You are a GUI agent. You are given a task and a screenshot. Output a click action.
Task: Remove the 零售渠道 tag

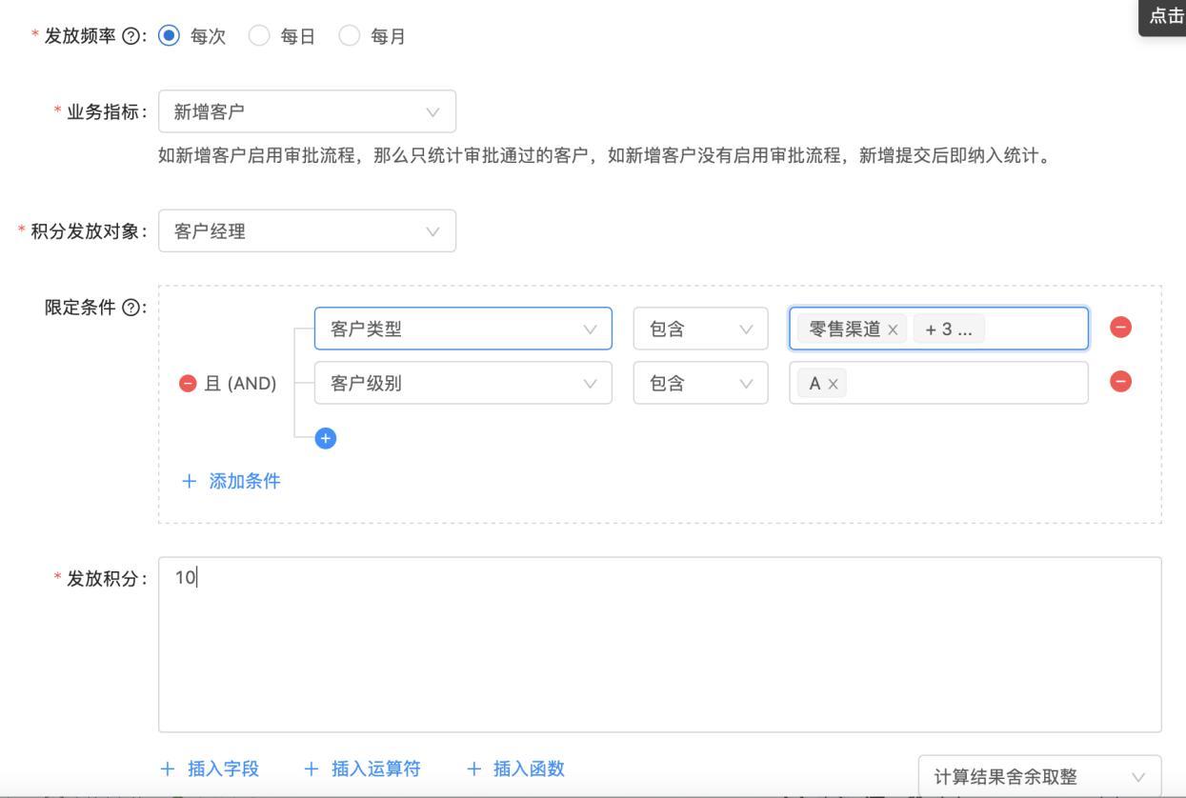pos(893,329)
